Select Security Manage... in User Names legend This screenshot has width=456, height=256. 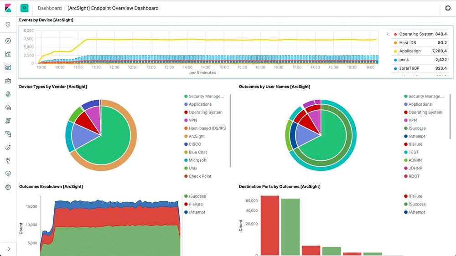point(424,96)
